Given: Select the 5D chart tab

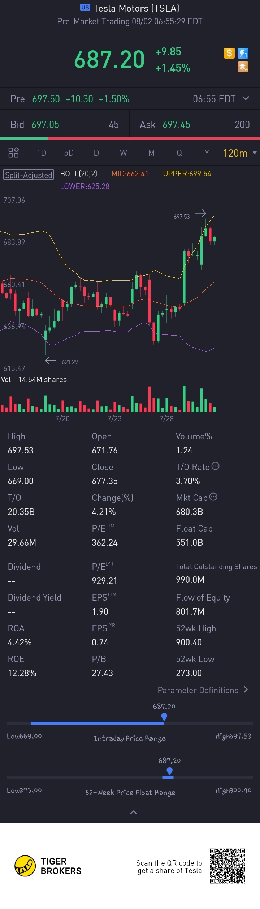Looking at the screenshot, I should tap(69, 153).
